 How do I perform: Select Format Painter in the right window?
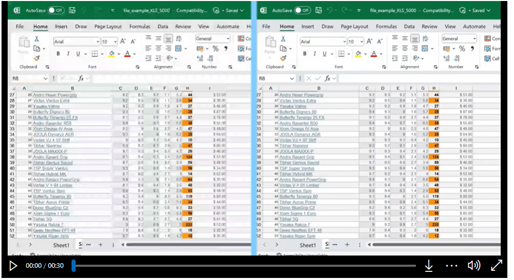pos(283,58)
